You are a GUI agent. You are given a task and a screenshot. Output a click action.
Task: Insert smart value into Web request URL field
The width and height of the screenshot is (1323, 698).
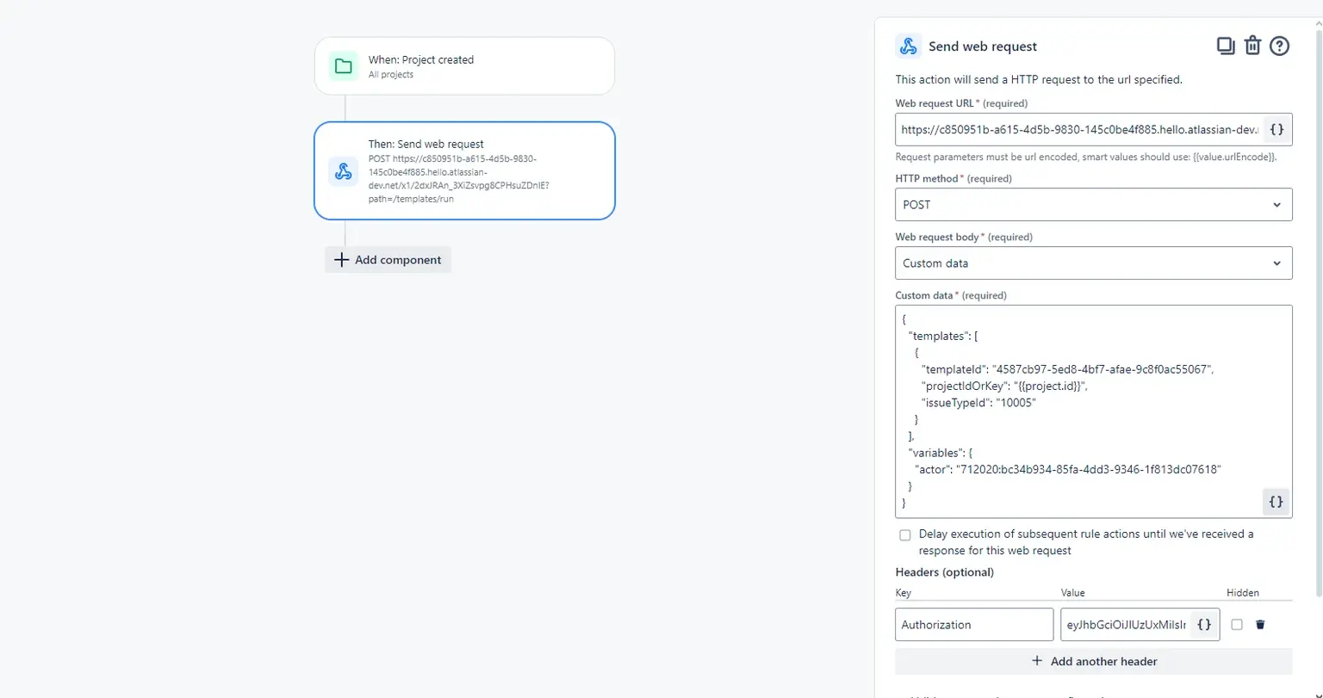click(1276, 129)
